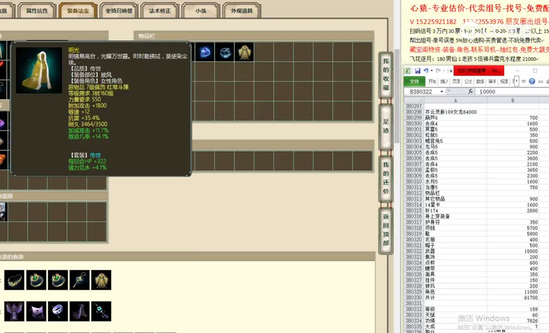Viewport: 549px width, 333px height.
Task: Select the purple mask set item
Action: (36, 311)
